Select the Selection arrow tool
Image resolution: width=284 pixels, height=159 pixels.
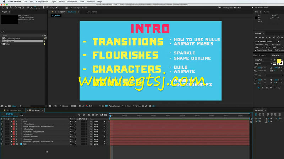[3, 8]
